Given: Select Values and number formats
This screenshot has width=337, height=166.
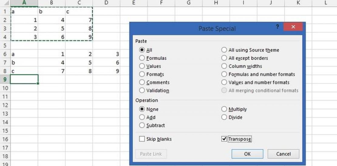Looking at the screenshot, I should [224, 82].
